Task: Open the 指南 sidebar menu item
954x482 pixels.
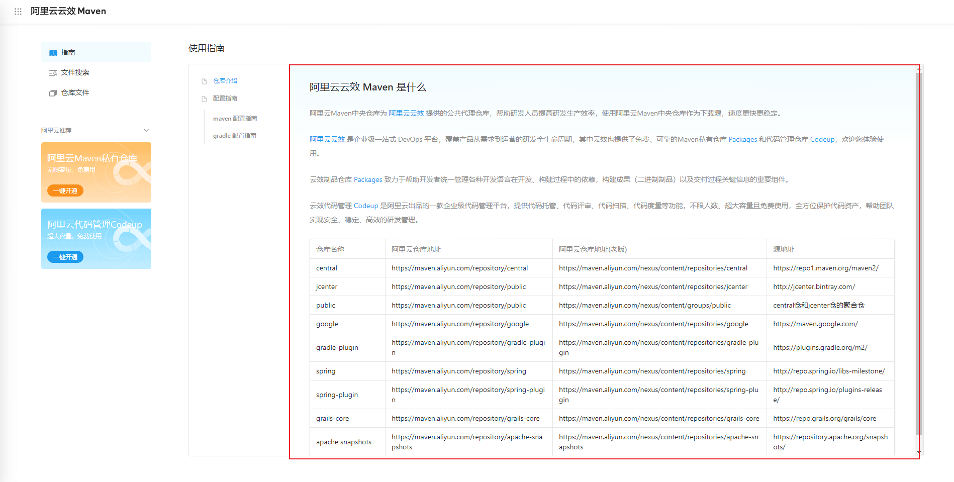Action: (96, 52)
